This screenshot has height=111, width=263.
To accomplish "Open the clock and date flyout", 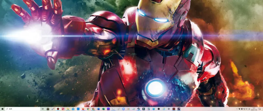I will pos(254,109).
